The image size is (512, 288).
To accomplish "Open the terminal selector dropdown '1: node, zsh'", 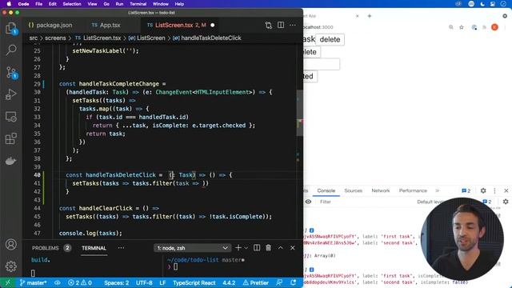I will (192, 248).
